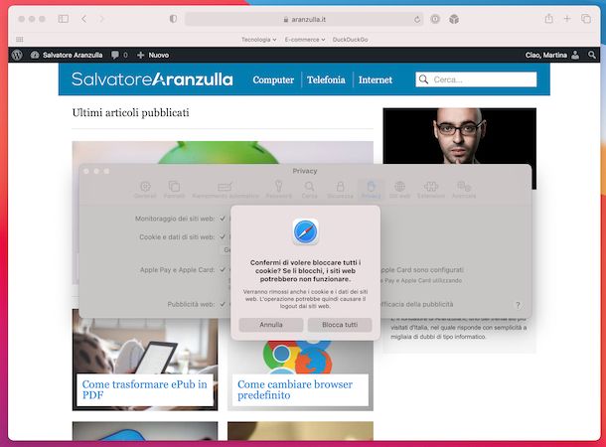
Task: Reload the page in address bar
Action: (x=417, y=19)
